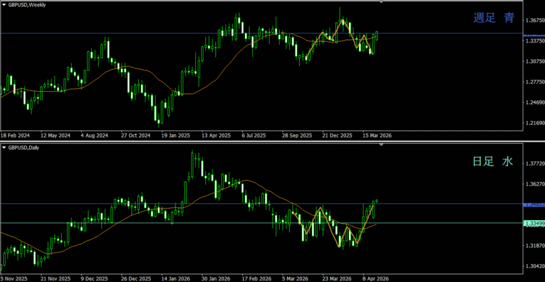This screenshot has width=545, height=282.
Task: Click the weekly chart shift triangle marker
Action: point(381,3)
